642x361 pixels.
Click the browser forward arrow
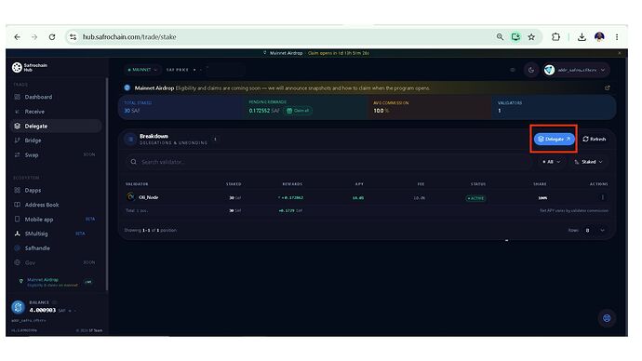click(x=34, y=37)
